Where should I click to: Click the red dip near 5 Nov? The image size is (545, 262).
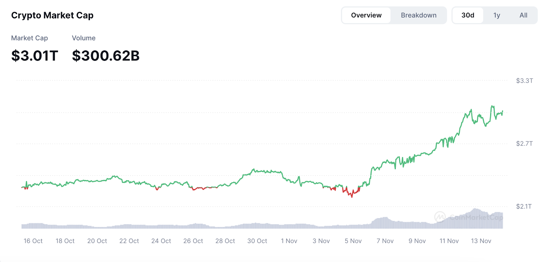pos(351,193)
